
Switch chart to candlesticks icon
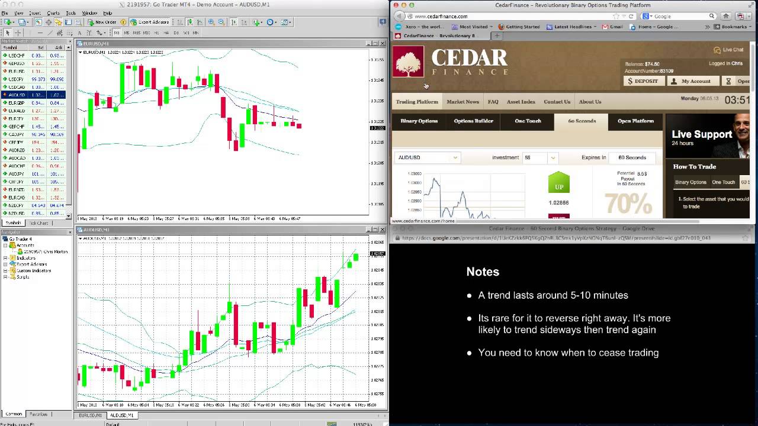click(191, 22)
